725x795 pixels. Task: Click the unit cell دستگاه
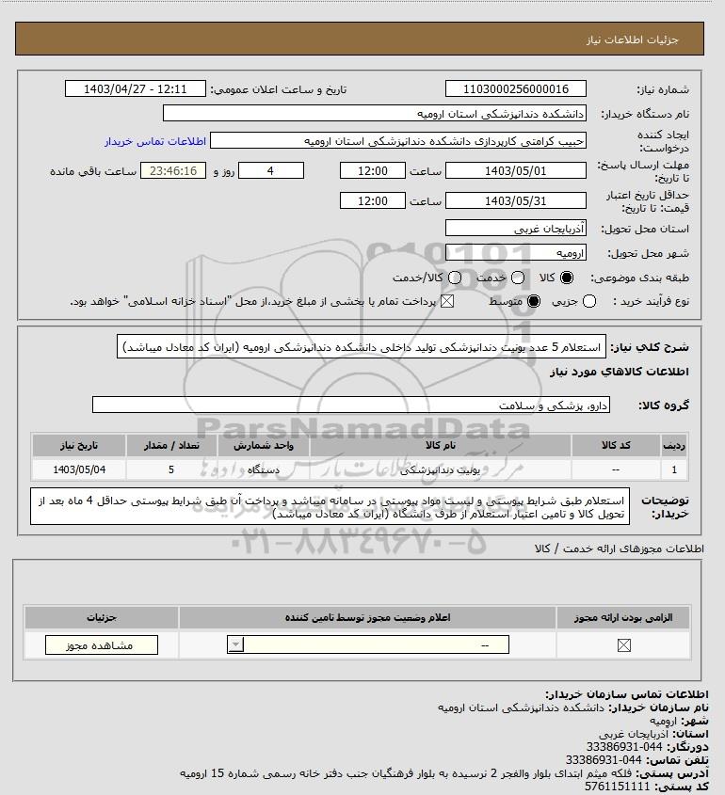(x=264, y=469)
